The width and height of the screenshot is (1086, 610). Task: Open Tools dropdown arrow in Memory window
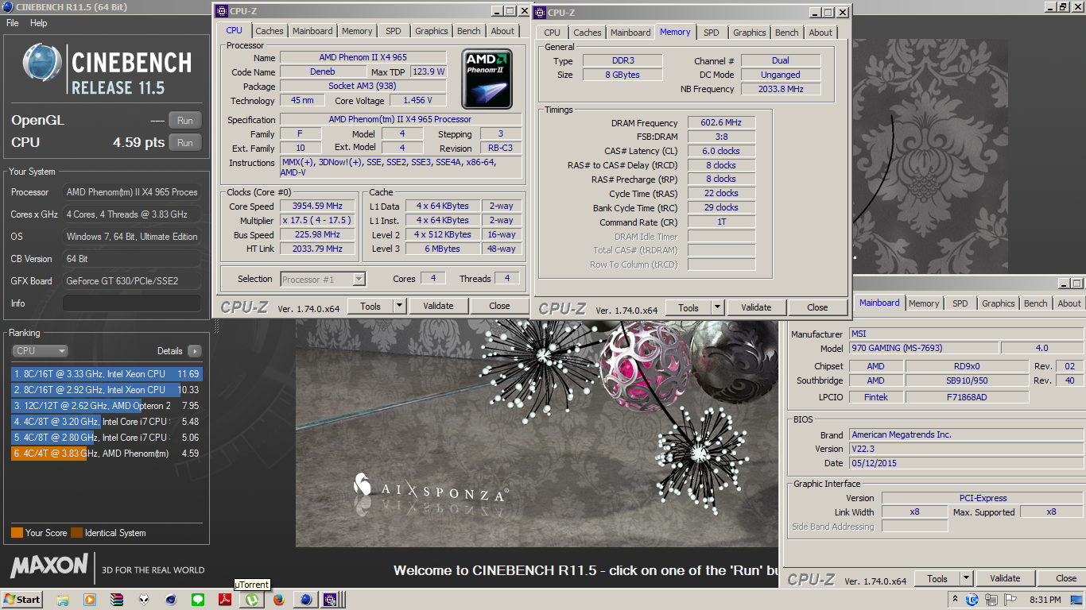tap(717, 307)
